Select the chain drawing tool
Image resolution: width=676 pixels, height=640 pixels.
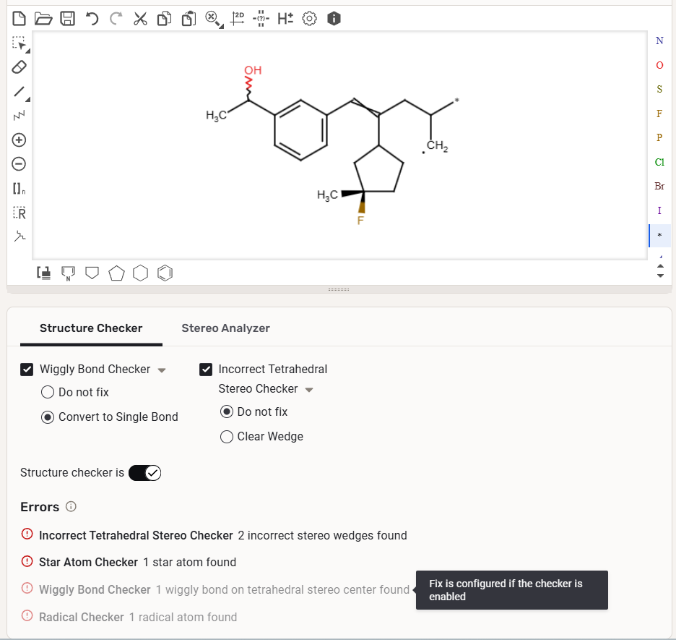19,116
